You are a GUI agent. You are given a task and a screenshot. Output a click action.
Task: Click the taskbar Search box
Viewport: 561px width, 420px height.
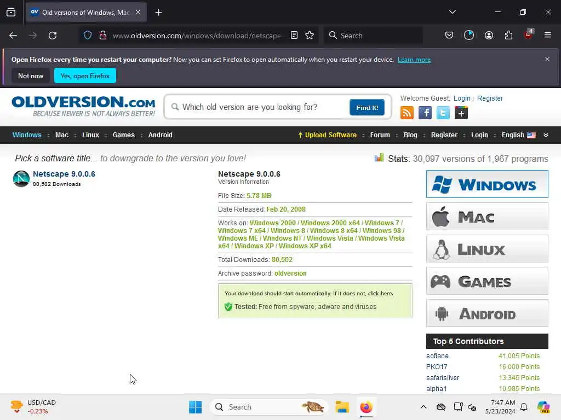click(268, 407)
